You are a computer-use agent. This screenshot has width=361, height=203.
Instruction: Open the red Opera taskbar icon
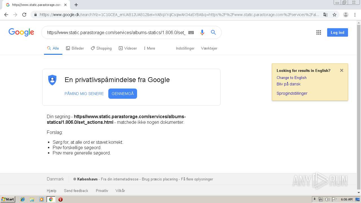60,199
